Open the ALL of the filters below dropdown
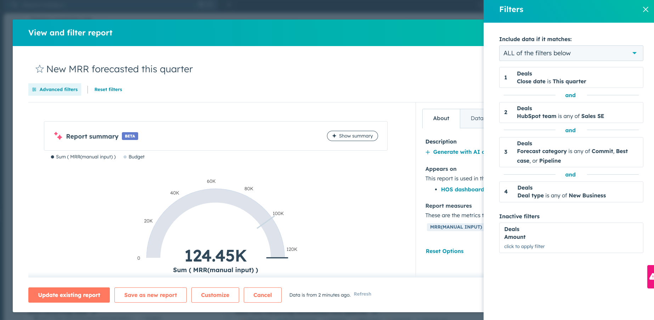The width and height of the screenshot is (654, 320). tap(571, 53)
